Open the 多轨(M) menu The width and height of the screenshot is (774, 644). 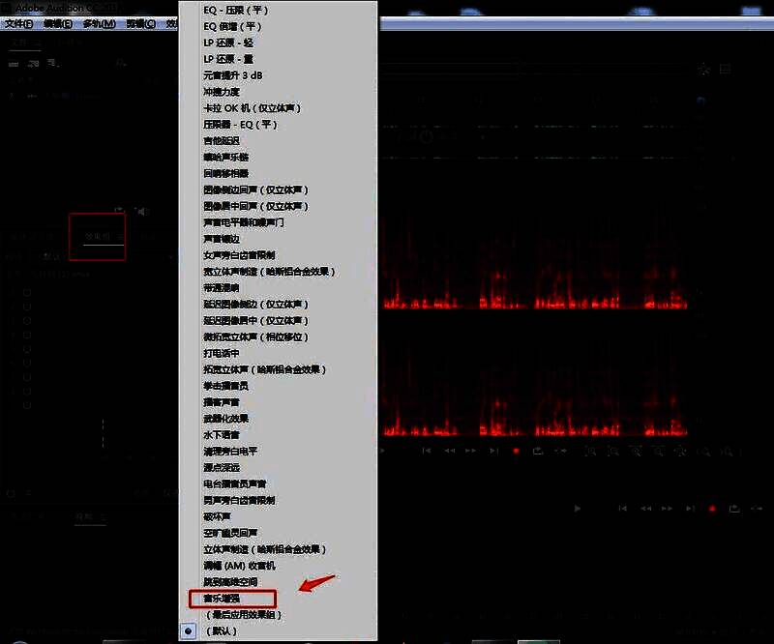coord(99,23)
